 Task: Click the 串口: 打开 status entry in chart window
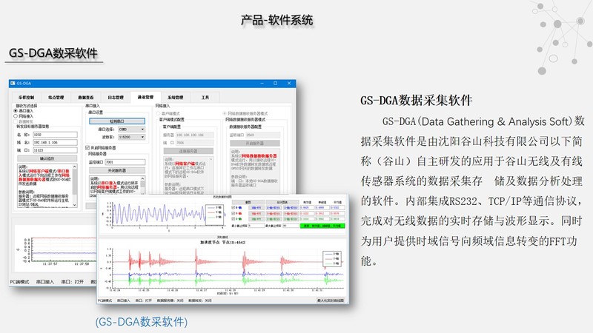point(143,300)
